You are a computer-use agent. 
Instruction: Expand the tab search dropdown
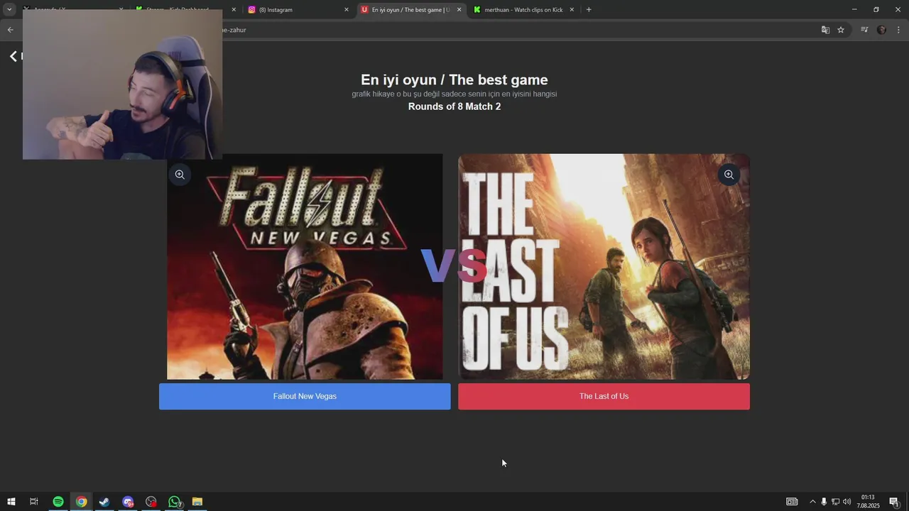pyautogui.click(x=9, y=10)
